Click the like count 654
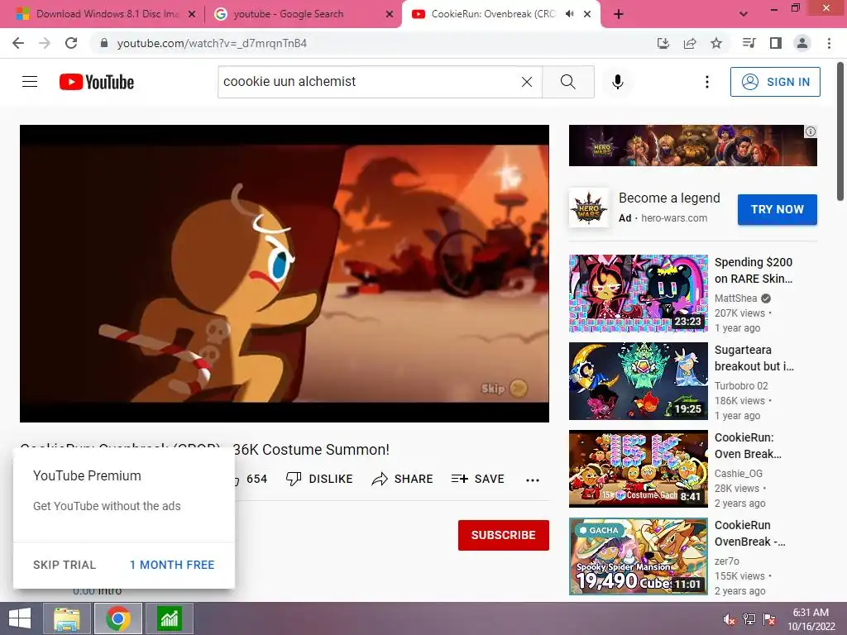Viewport: 847px width, 635px height. pyautogui.click(x=256, y=479)
